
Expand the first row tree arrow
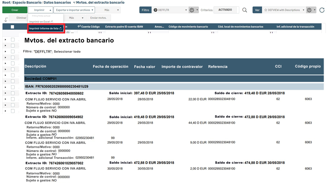5,40
